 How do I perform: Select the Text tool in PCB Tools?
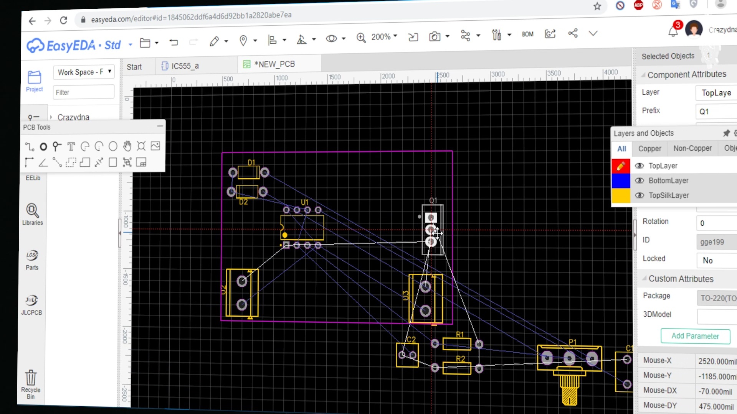pyautogui.click(x=71, y=146)
